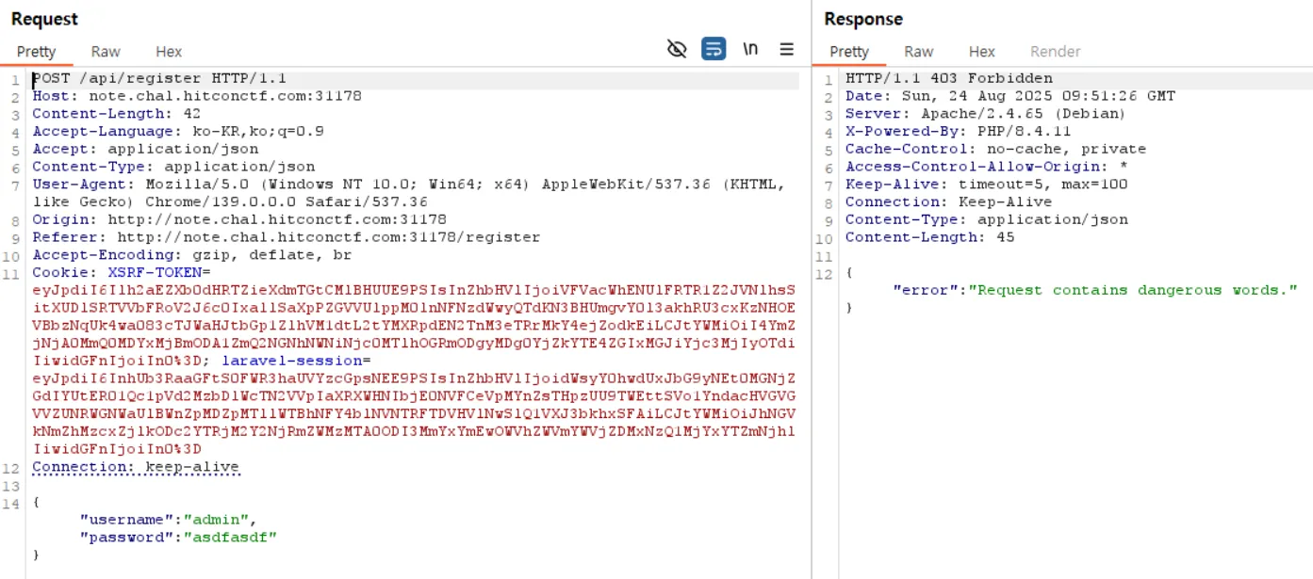Screen dimensions: 1313x579
Task: Open the Request Hex tab
Action: point(169,52)
